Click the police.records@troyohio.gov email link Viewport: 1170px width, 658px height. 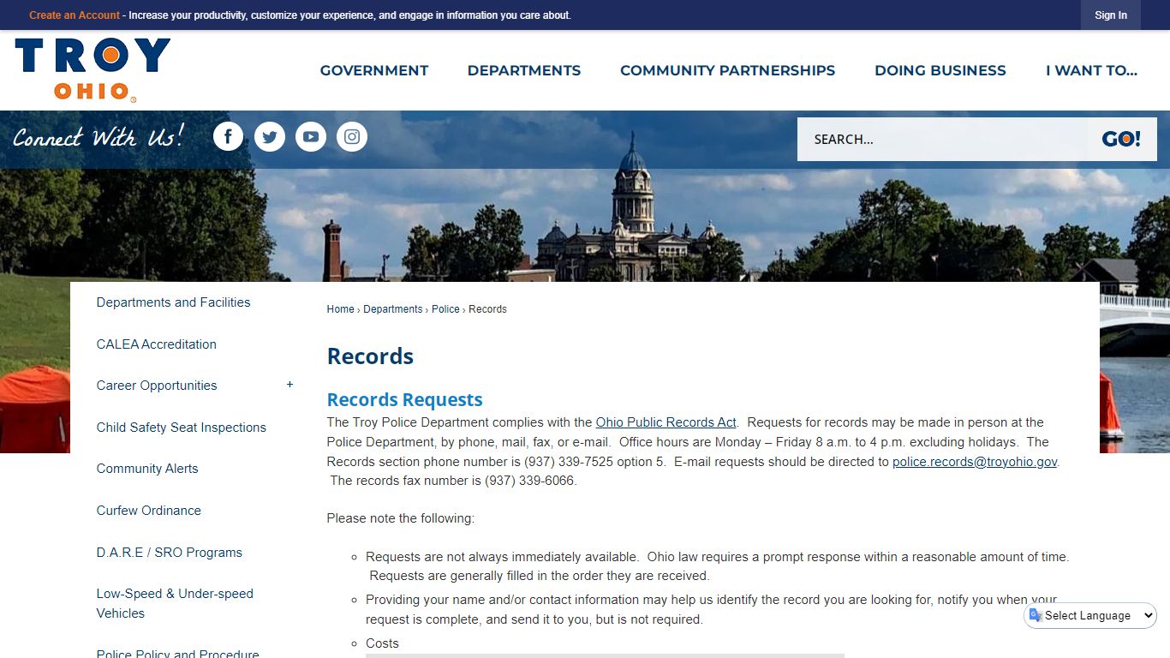click(975, 462)
